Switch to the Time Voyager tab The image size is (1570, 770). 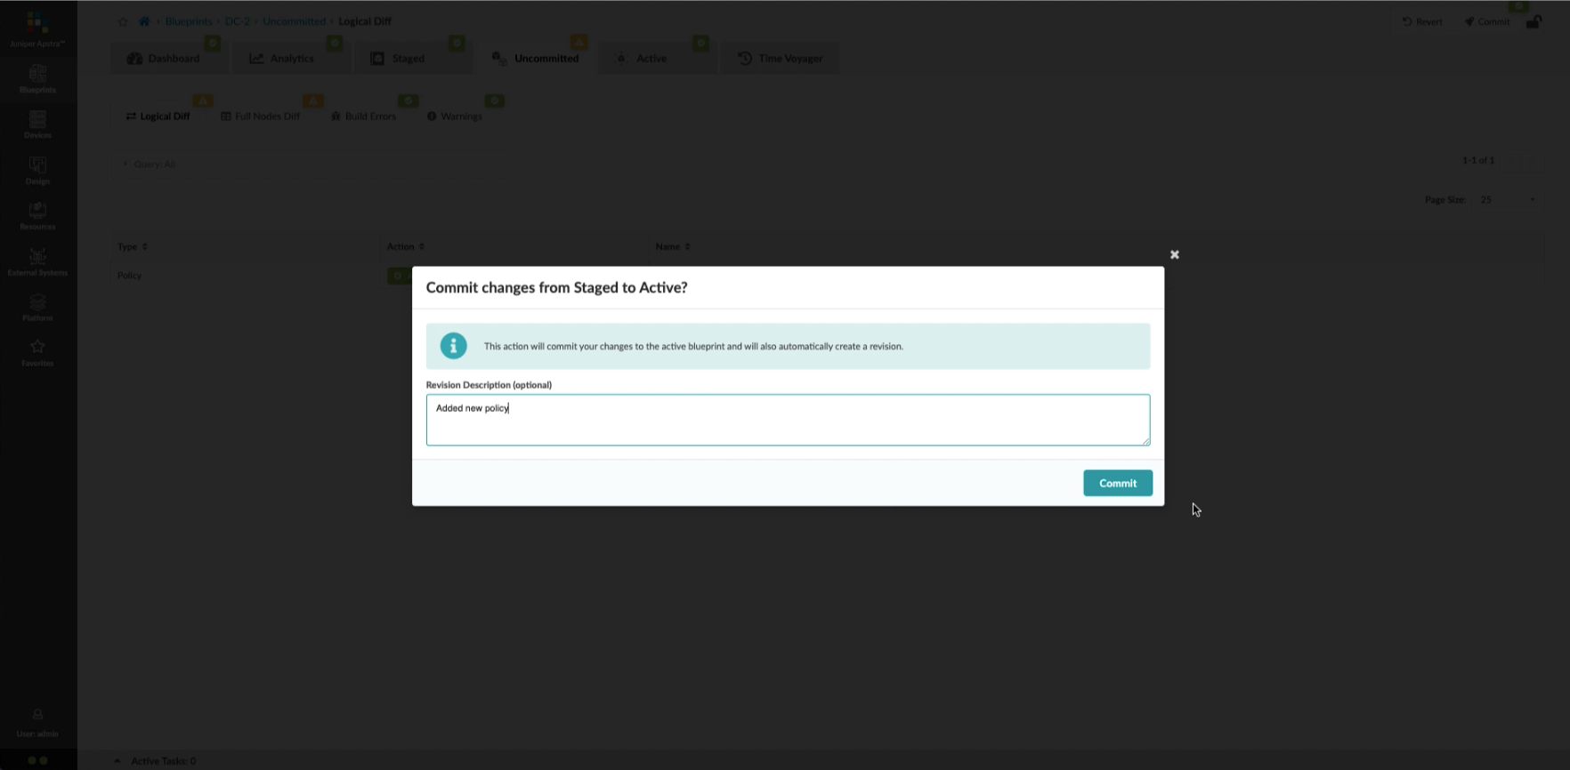[x=781, y=58]
